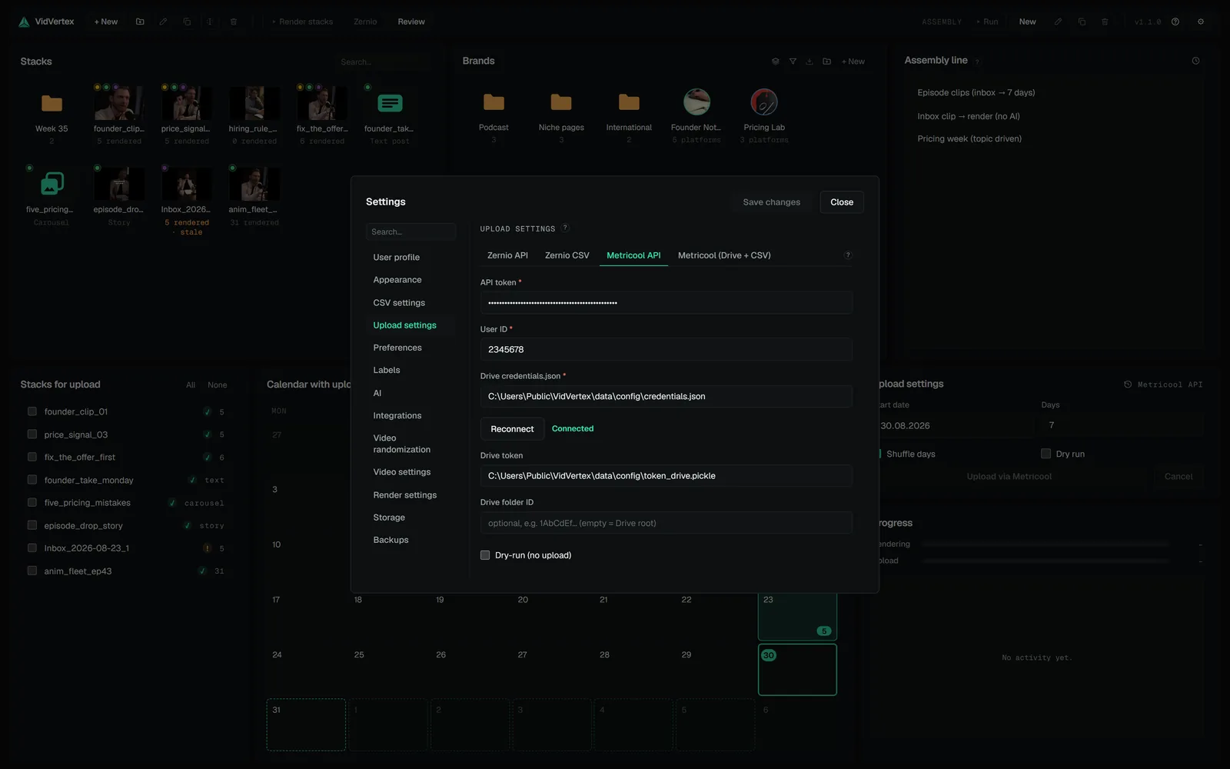Check the founder_take_monday stack for upload
1230x769 pixels.
point(32,480)
